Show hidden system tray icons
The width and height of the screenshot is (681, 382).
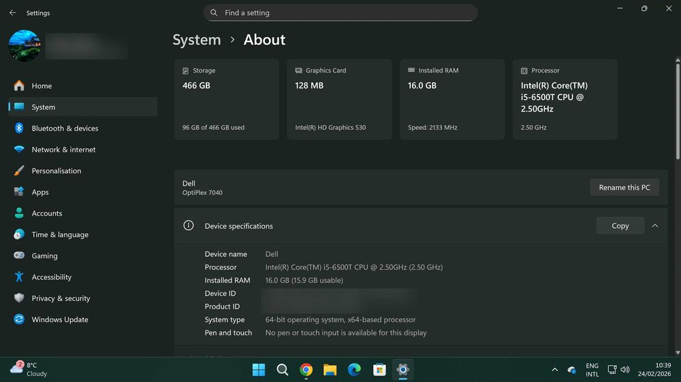(554, 370)
